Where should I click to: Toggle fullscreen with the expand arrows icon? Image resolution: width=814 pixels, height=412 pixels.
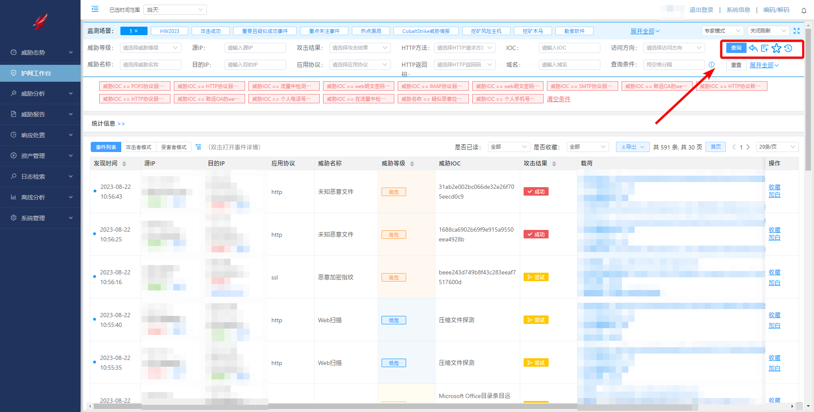coord(797,31)
